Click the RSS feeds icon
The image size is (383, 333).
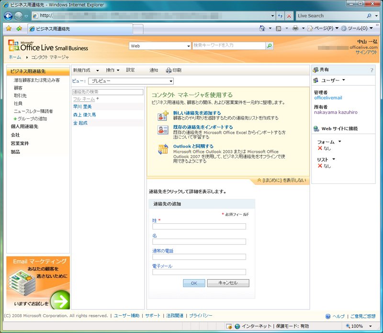(x=279, y=29)
